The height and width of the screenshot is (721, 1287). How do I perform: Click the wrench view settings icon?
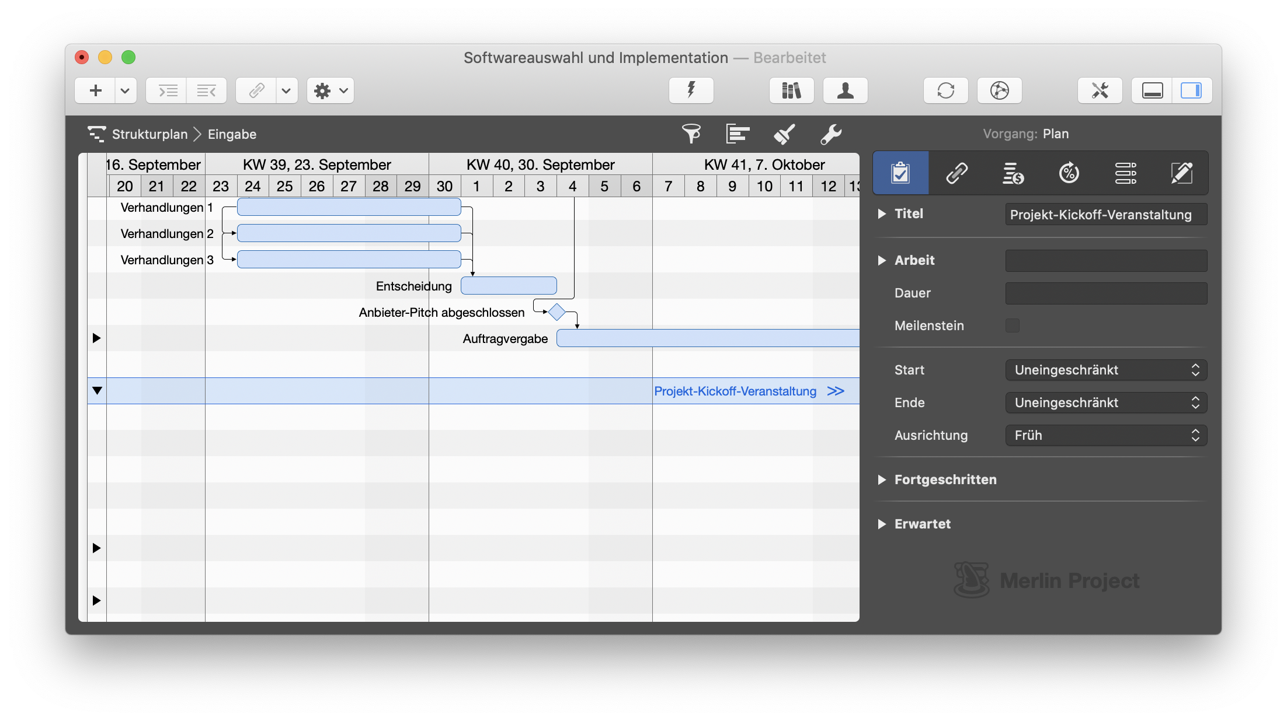click(x=831, y=134)
